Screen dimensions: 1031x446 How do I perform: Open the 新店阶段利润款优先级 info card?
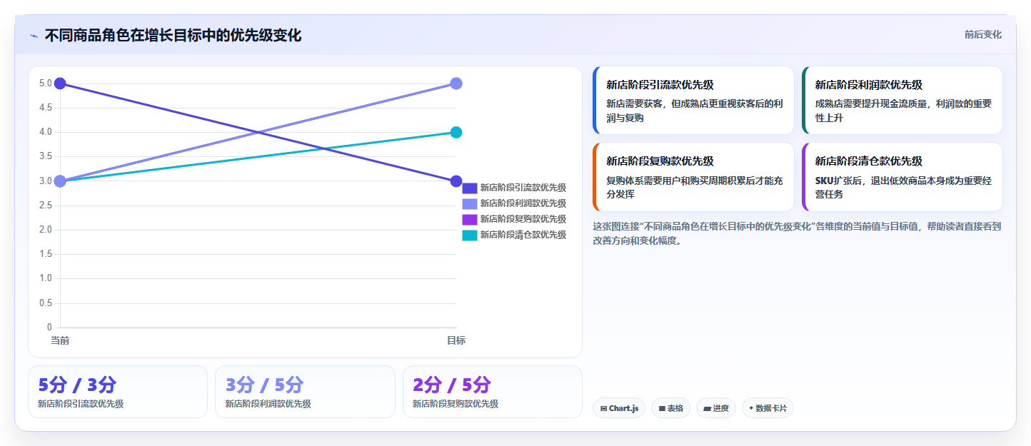click(902, 101)
